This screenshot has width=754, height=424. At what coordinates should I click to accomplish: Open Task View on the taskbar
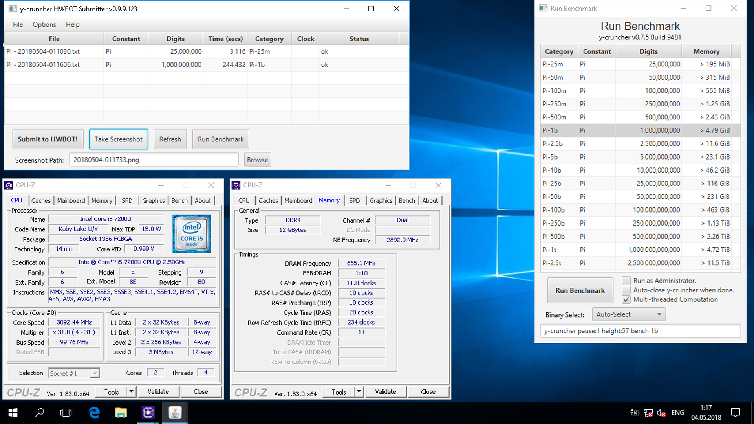tap(66, 413)
